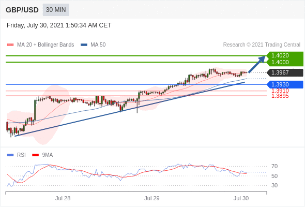This screenshot has height=207, width=305.
Task: Click the pink MA 20 Bollinger legend swatch
Action: click(x=10, y=45)
